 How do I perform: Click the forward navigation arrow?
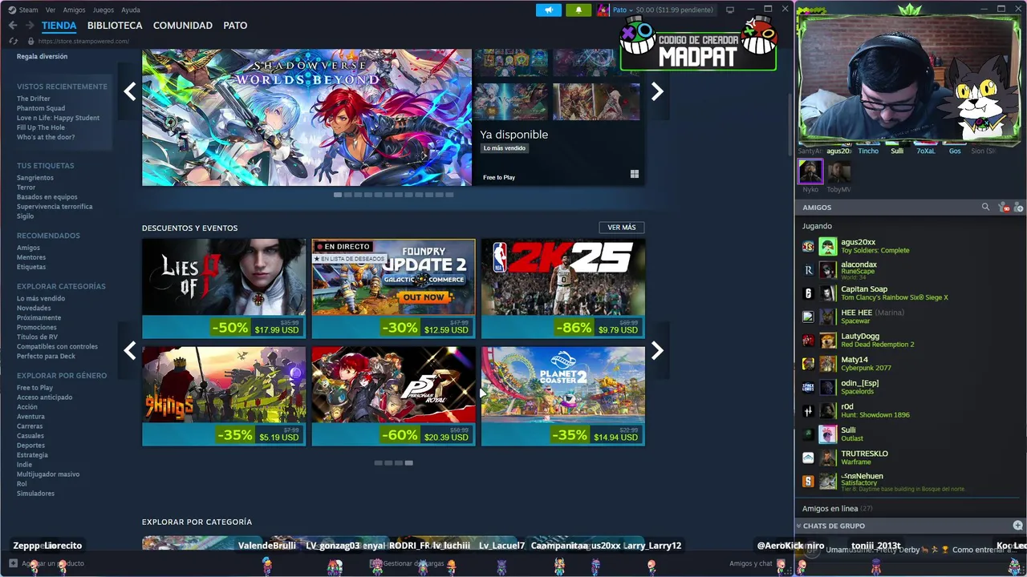coord(30,26)
